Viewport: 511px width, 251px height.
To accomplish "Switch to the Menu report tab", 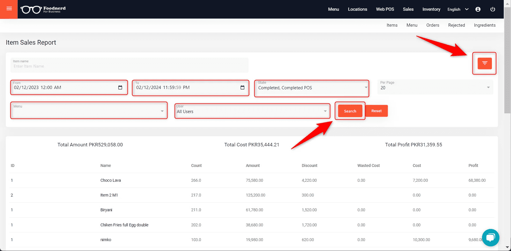I will (x=412, y=25).
